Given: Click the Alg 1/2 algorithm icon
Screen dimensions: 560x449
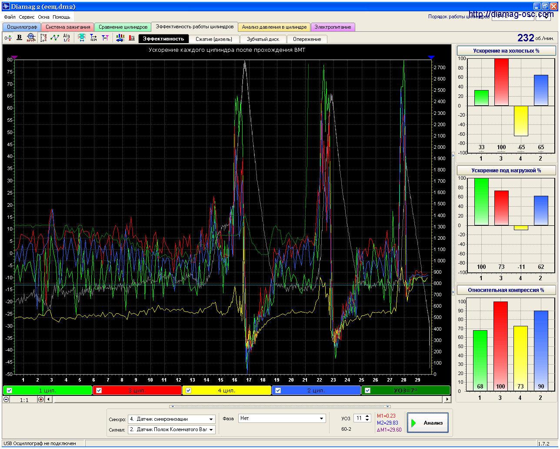Looking at the screenshot, I should tap(67, 38).
